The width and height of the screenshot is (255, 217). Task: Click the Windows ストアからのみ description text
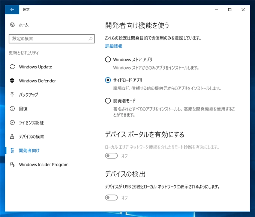[x=156, y=68]
